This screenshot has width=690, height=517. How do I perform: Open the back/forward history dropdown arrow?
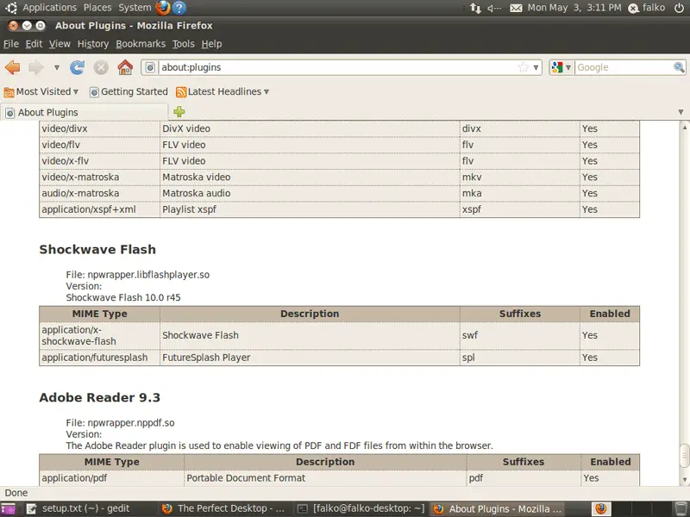coord(56,68)
